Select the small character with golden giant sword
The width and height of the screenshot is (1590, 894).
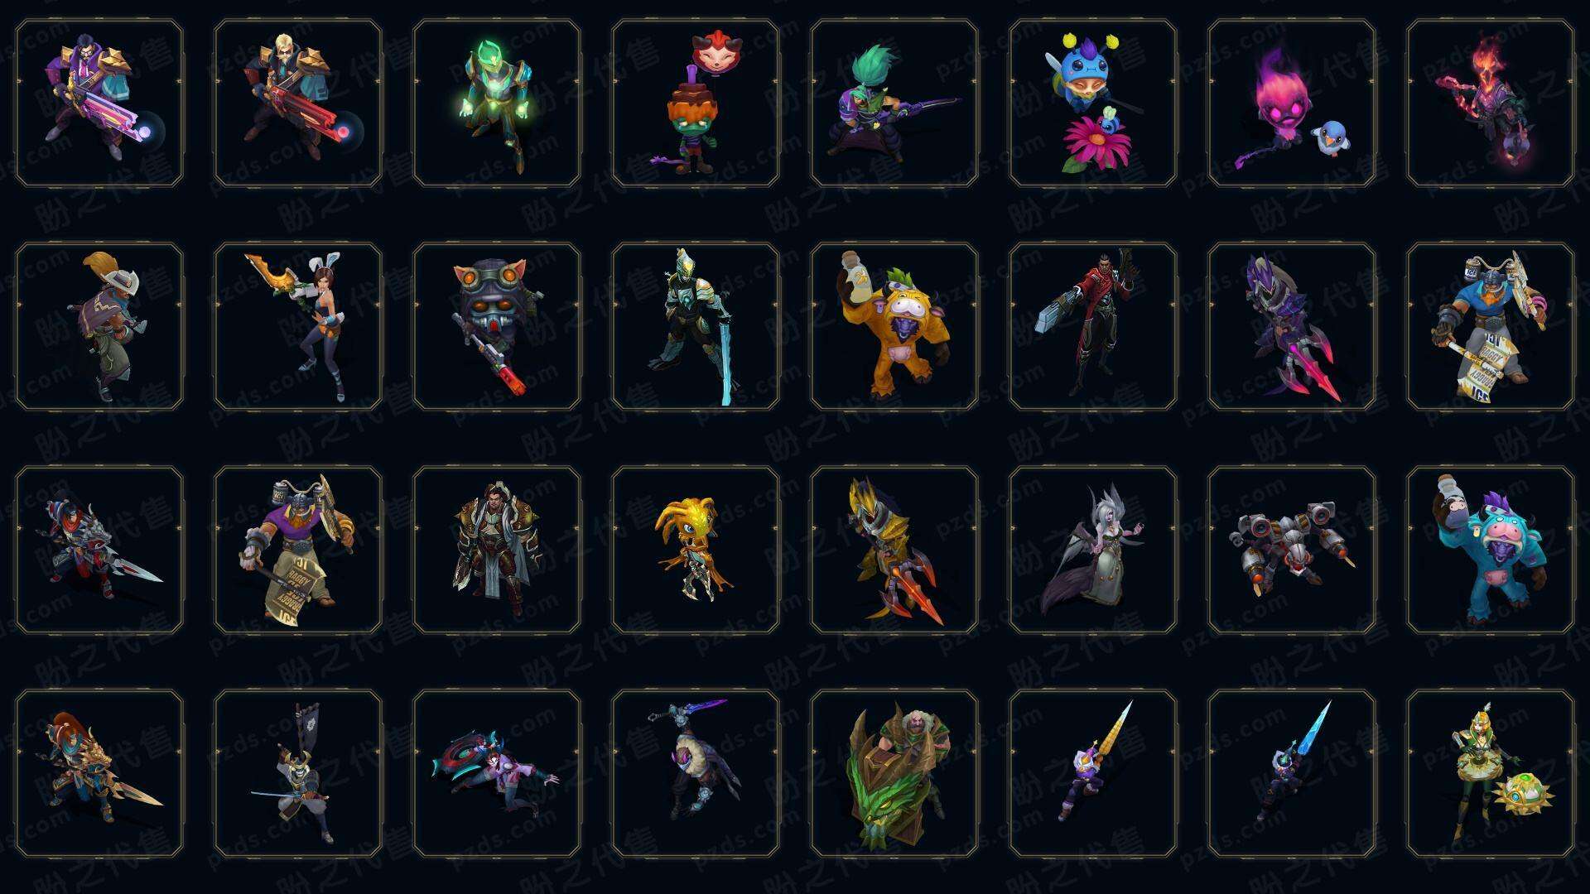[x=1093, y=774]
